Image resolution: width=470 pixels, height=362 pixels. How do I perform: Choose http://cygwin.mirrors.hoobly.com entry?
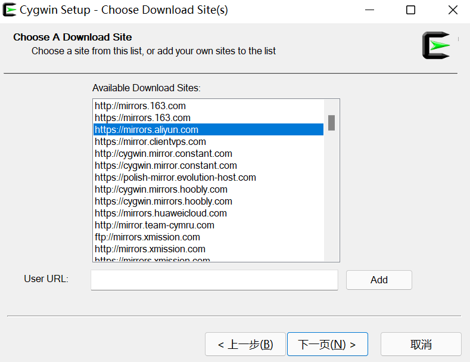point(208,190)
